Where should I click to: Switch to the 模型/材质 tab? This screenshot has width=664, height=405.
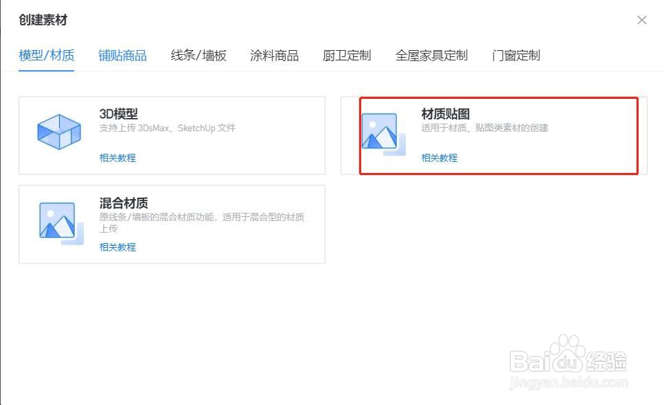[x=47, y=56]
